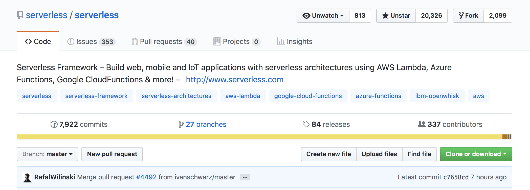Image resolution: width=530 pixels, height=190 pixels.
Task: Open the 84 releases page
Action: point(326,124)
